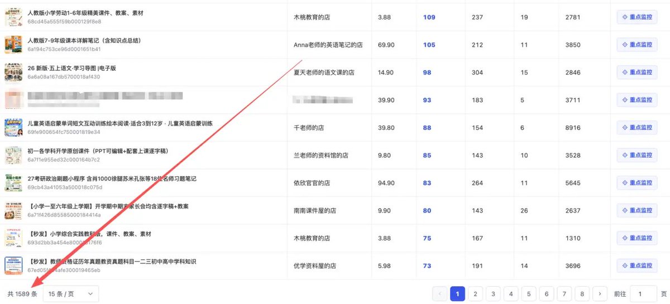The image size is (670, 304).
Task: Click shop name 优学资料屋的店
Action: point(315,266)
